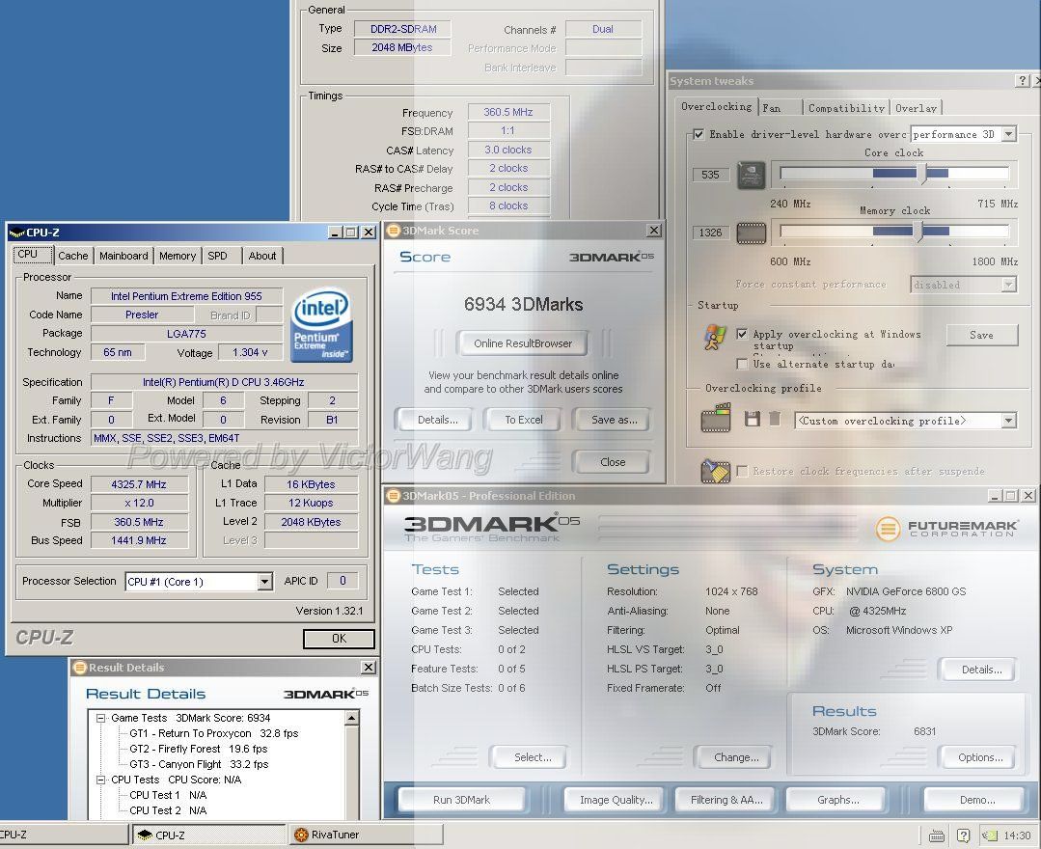Click the 3DMark Score title bar icon

pyautogui.click(x=393, y=231)
